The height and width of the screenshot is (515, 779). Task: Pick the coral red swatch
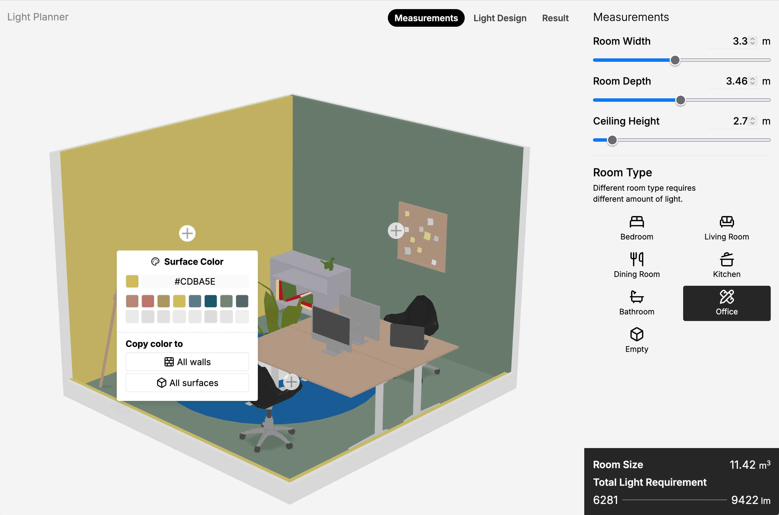[148, 301]
